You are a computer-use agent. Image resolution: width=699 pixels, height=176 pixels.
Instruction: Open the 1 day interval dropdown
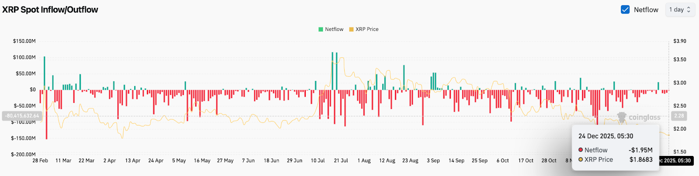click(679, 10)
